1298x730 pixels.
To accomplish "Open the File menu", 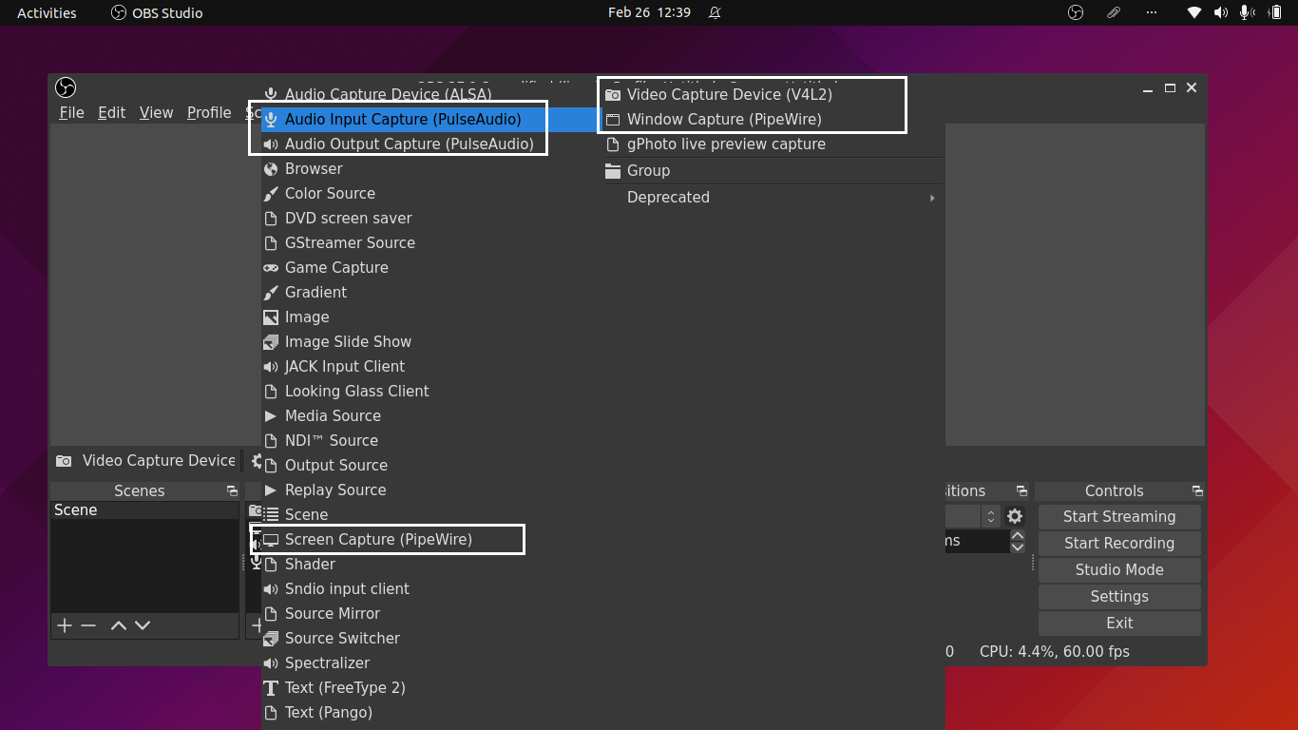I will (71, 112).
